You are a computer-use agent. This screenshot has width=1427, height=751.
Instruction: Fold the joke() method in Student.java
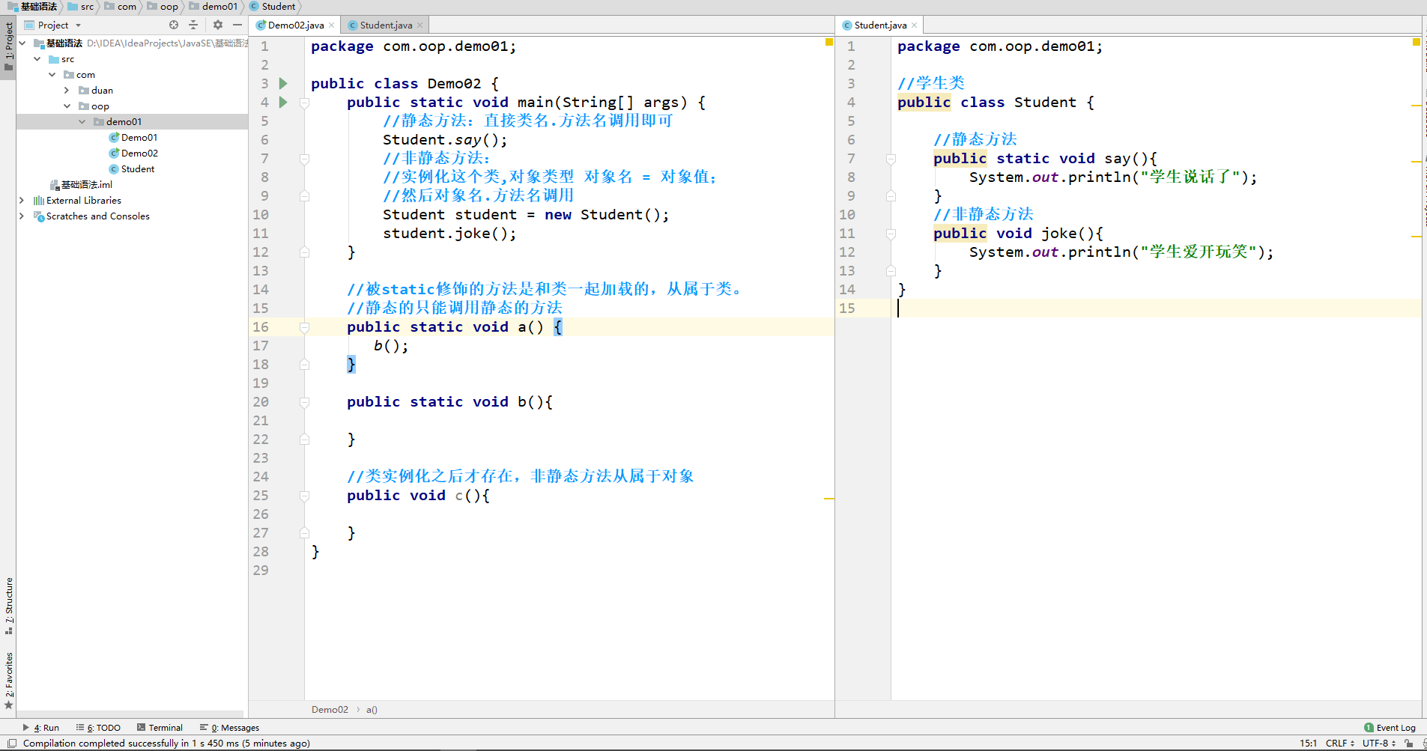click(x=891, y=234)
